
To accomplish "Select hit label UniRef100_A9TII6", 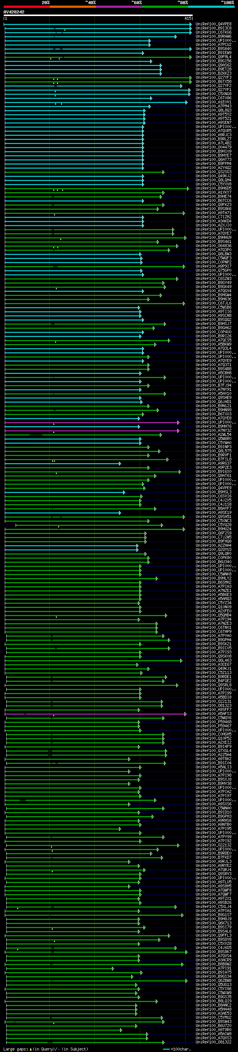I will (213, 311).
